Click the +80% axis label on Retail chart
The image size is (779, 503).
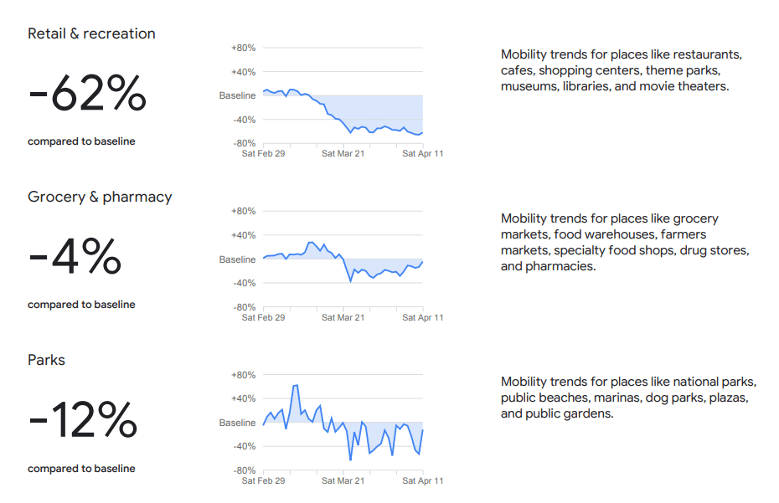coord(243,48)
